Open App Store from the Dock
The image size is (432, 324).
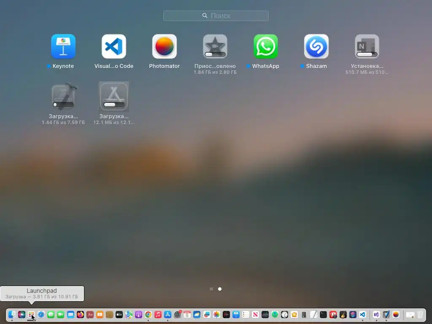point(167,314)
